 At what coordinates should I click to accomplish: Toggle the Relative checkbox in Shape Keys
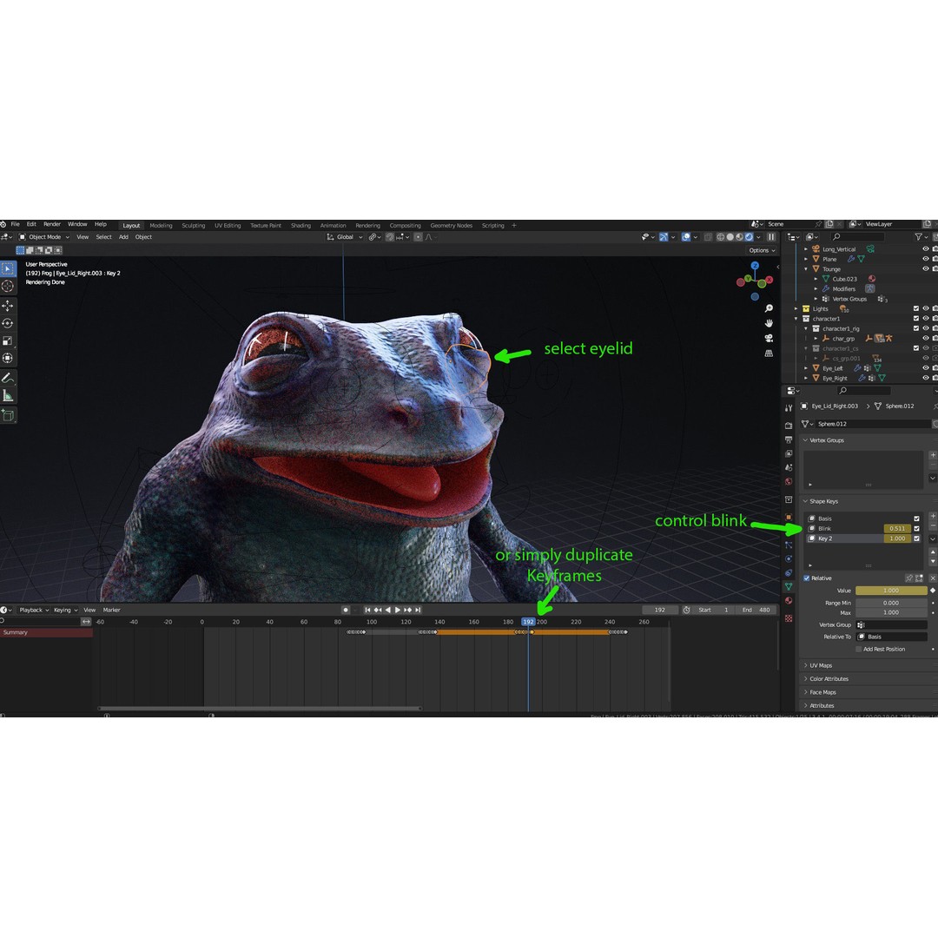point(807,578)
